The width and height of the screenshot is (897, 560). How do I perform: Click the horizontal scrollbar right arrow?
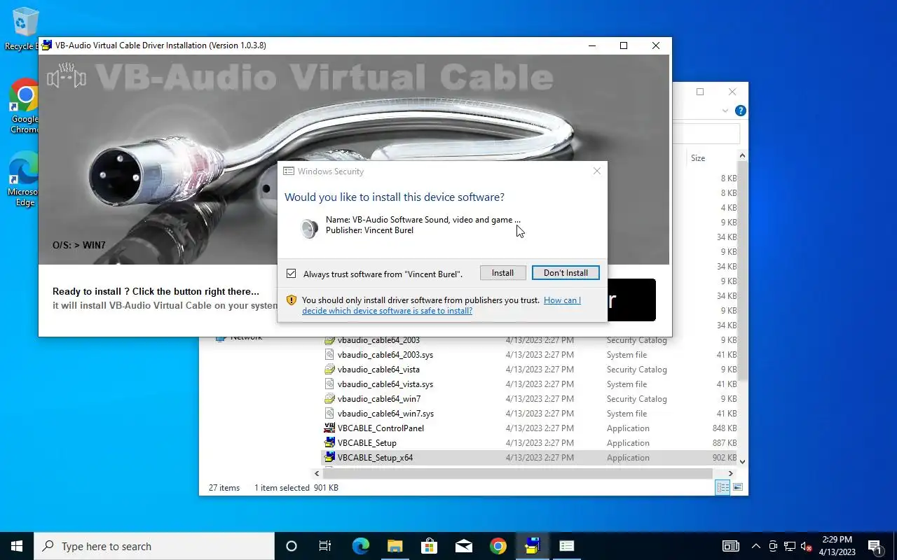730,474
